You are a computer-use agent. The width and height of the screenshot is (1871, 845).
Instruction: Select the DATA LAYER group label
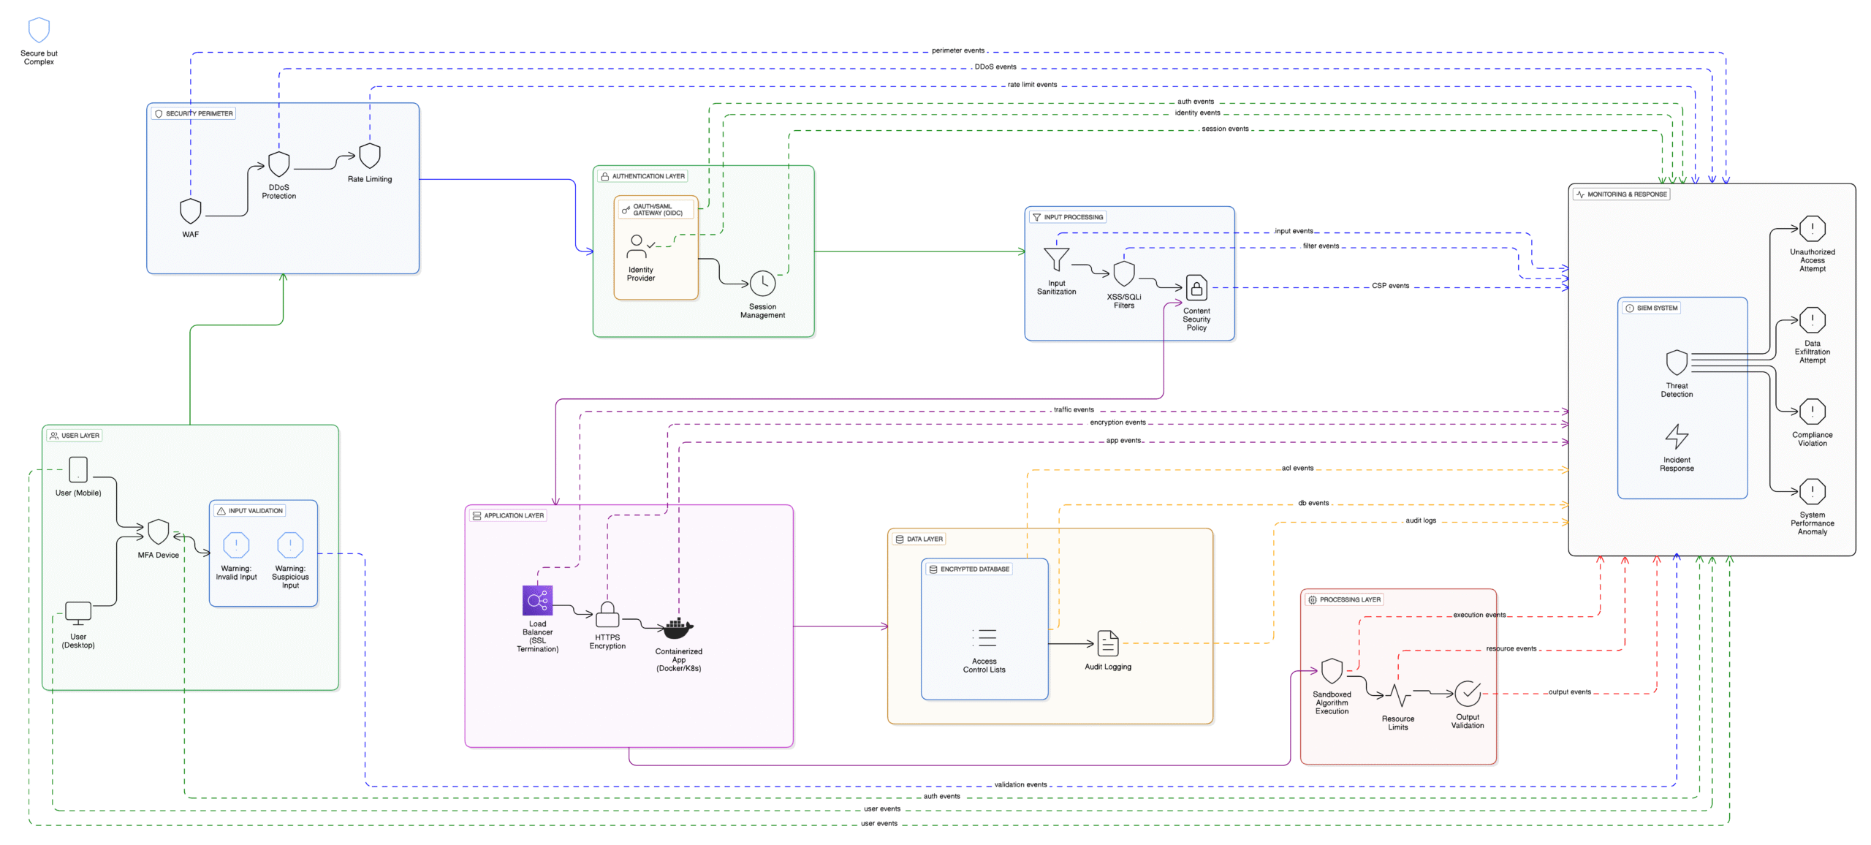tap(919, 539)
